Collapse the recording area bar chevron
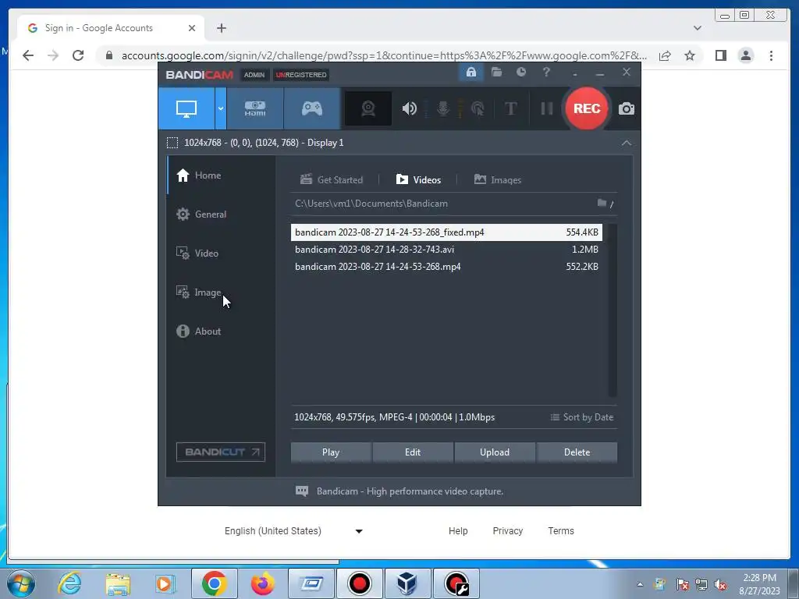Screen dimensions: 799x599 (x=627, y=144)
